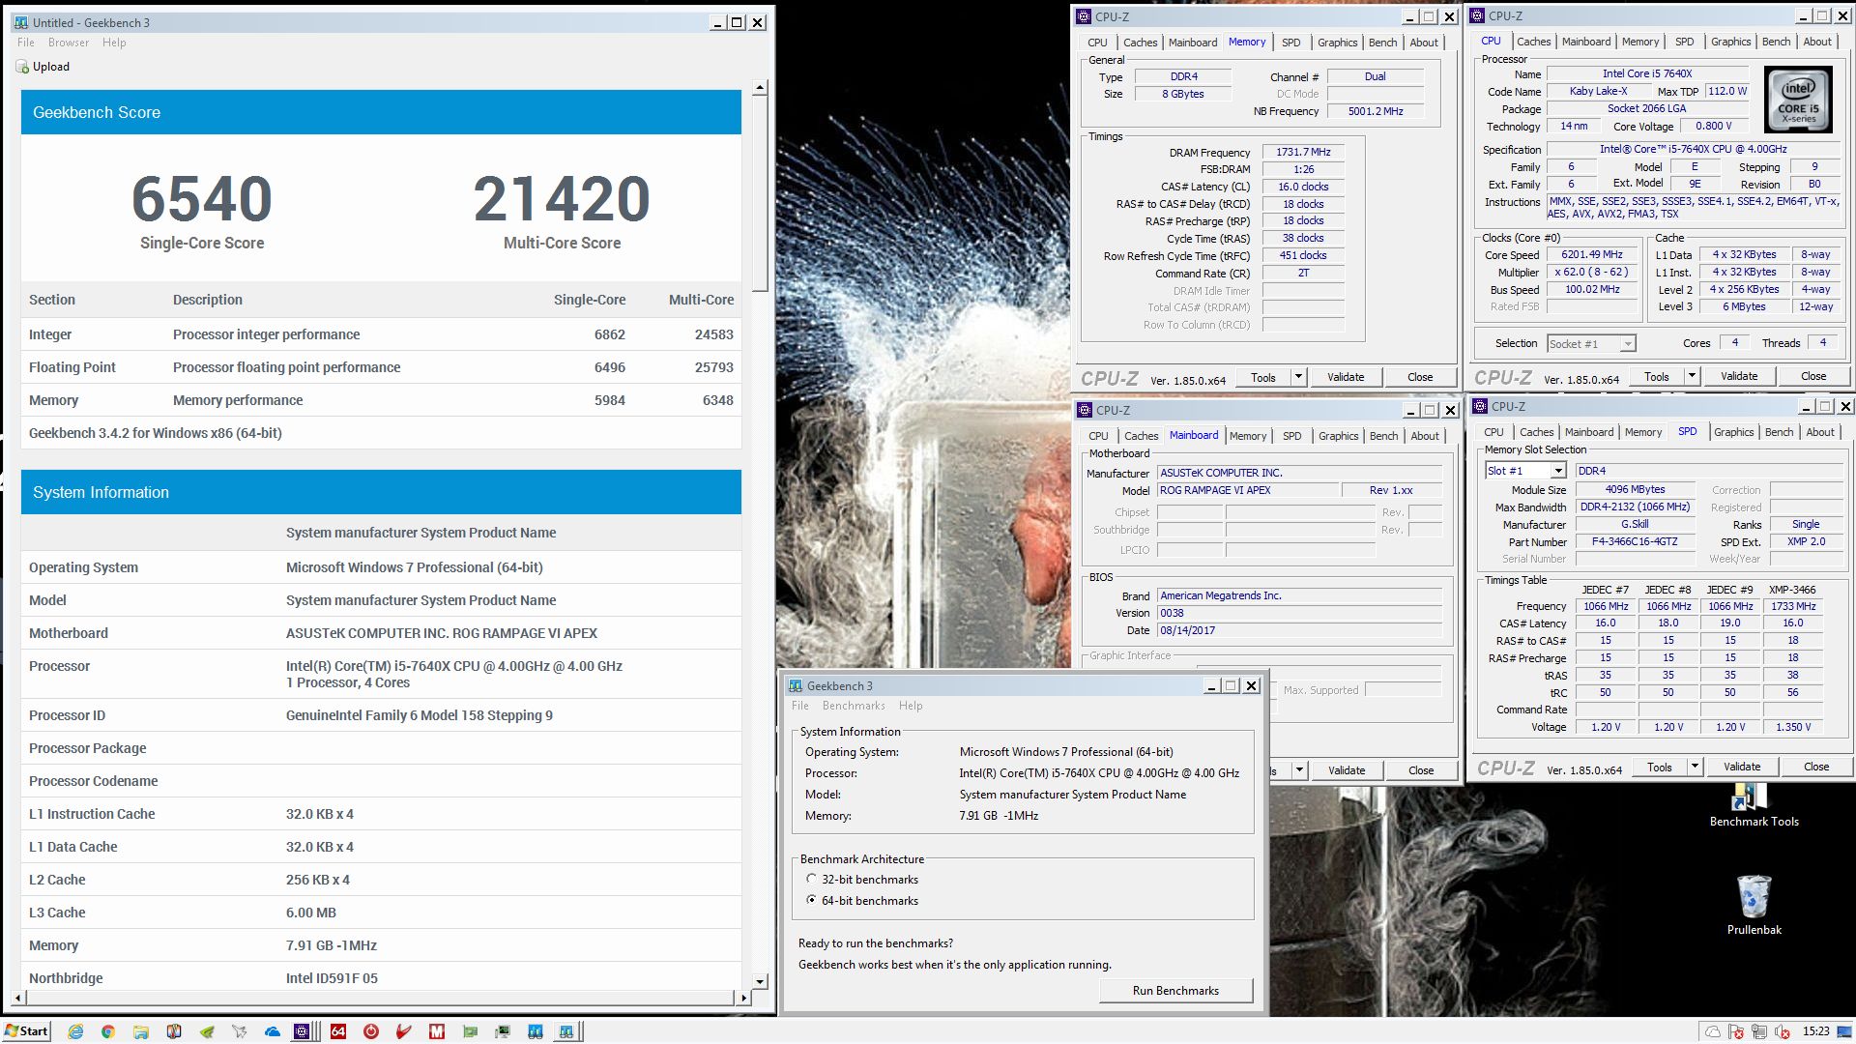Click the green Nvidia-style taskbar icon
1856x1044 pixels.
[x=207, y=1031]
